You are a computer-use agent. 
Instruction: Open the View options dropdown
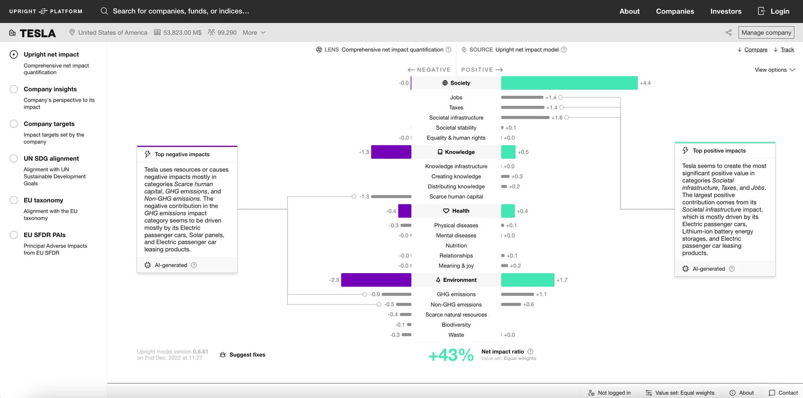[775, 70]
